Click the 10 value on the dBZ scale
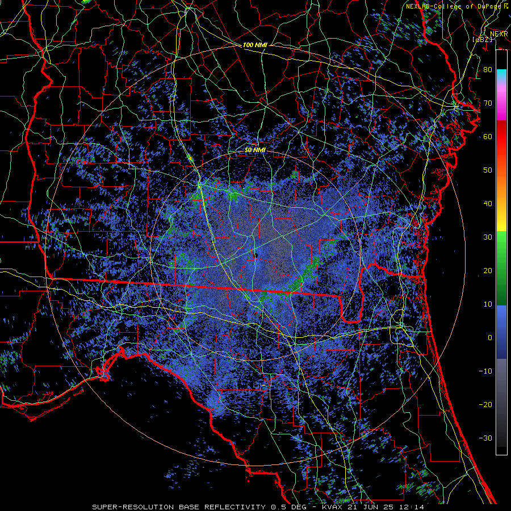511x511 pixels. (488, 304)
